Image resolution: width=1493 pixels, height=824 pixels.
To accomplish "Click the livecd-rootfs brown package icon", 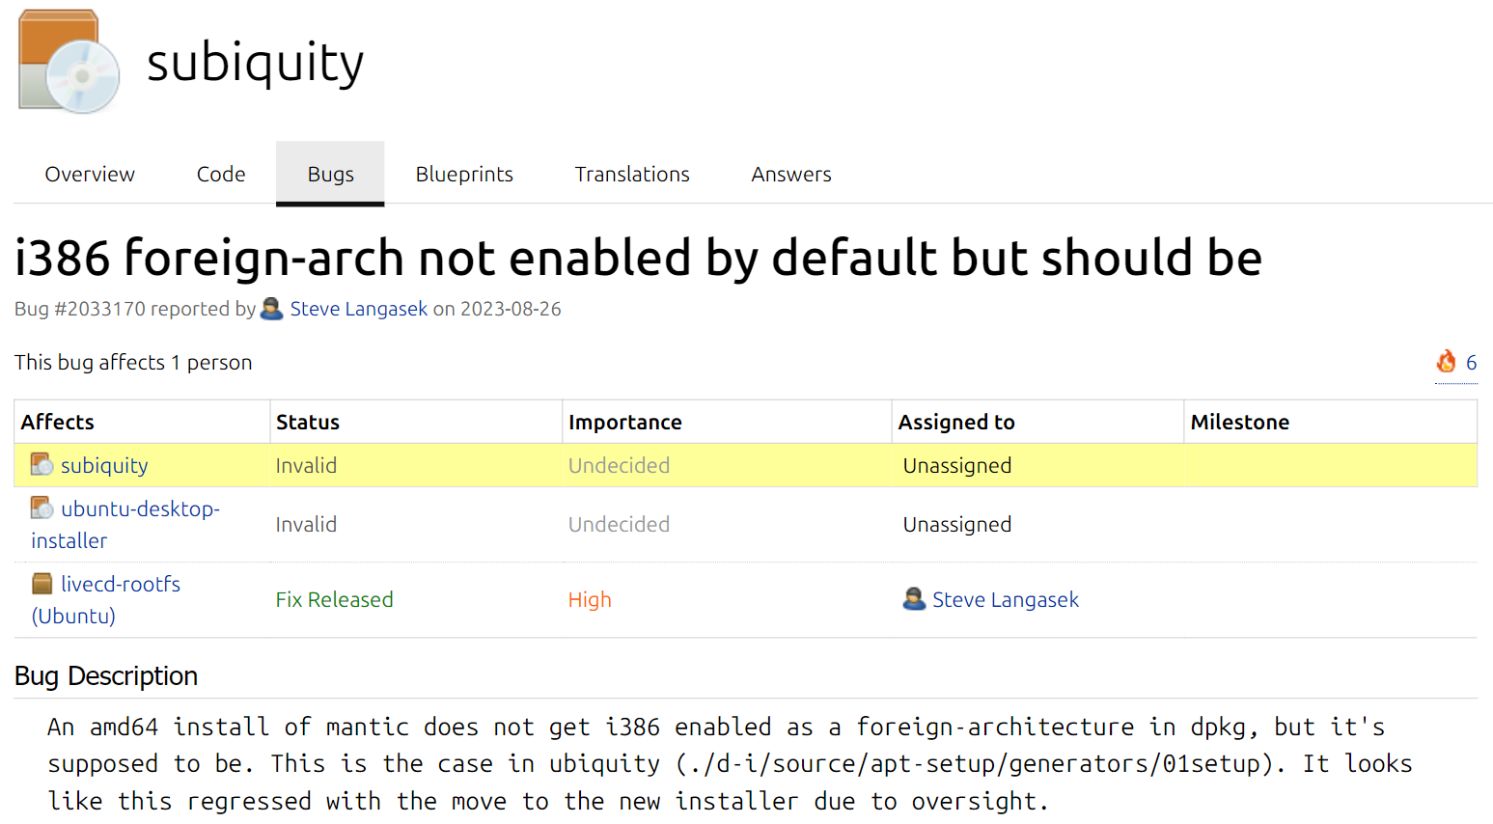I will (41, 584).
